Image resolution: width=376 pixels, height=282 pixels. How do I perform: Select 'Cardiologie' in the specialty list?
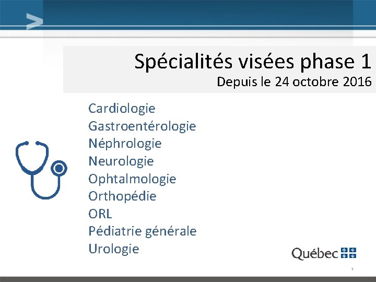point(122,109)
